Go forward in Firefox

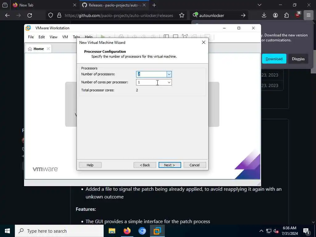tap(19, 15)
